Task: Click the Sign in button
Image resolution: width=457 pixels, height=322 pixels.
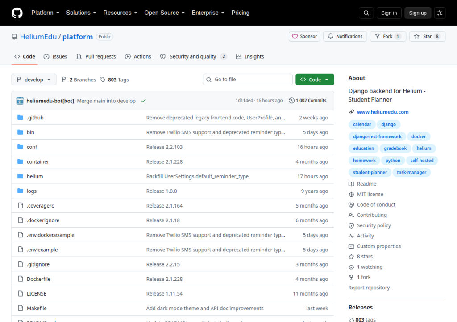Action: tap(389, 13)
